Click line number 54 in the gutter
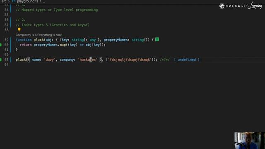265x149 pixels. pos(7,10)
